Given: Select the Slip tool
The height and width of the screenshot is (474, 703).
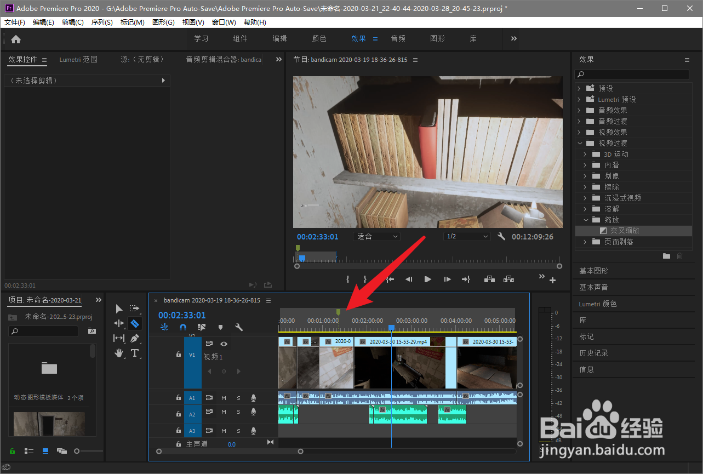Looking at the screenshot, I should 119,338.
